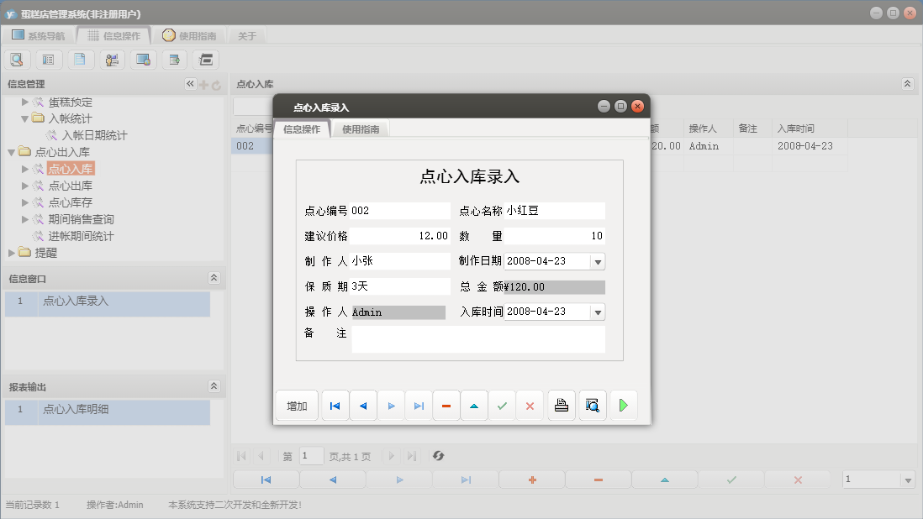
Task: Click the print preview icon in the dialog
Action: click(x=592, y=406)
